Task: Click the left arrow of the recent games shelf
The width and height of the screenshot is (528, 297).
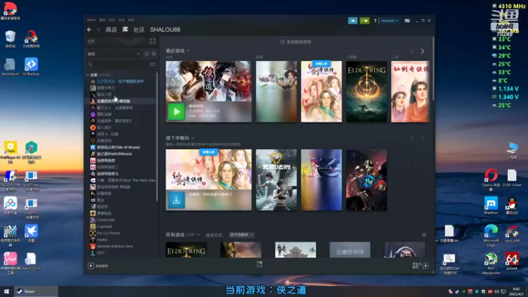Action: (x=412, y=51)
